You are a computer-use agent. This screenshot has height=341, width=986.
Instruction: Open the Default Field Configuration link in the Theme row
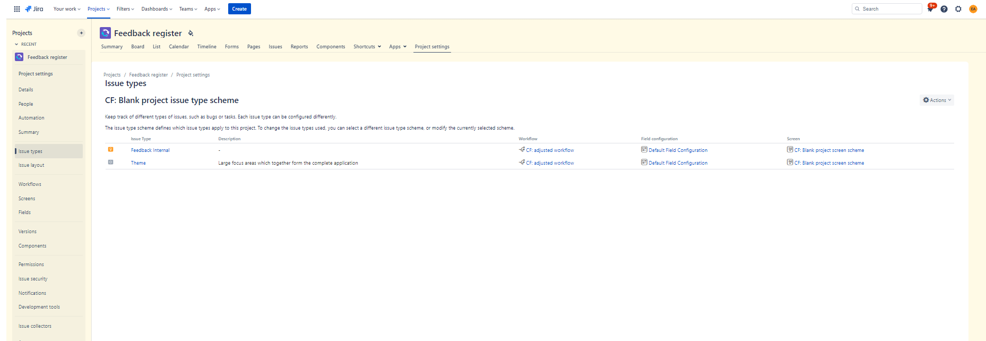(x=678, y=163)
